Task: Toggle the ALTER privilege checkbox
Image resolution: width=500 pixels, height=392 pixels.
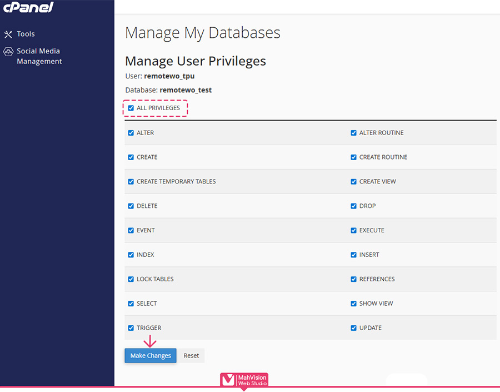Action: tap(131, 133)
